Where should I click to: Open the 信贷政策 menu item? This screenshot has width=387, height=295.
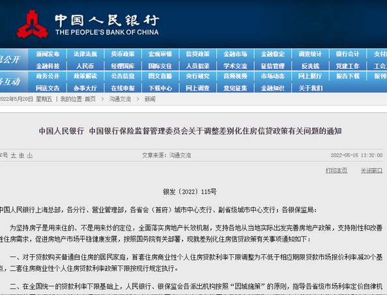tap(197, 54)
